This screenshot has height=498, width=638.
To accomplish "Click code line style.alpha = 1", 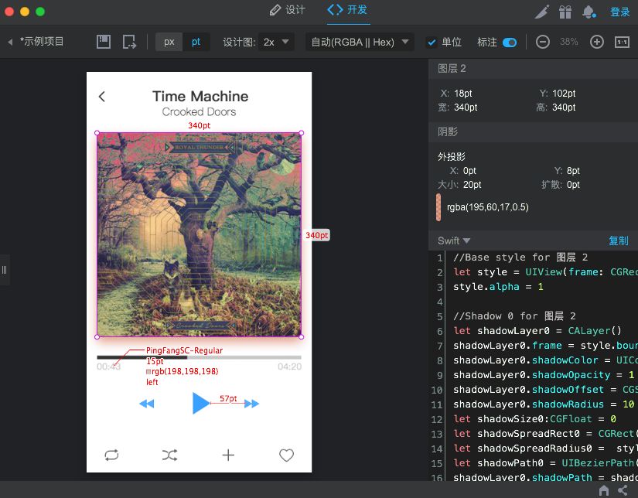I will tap(498, 287).
